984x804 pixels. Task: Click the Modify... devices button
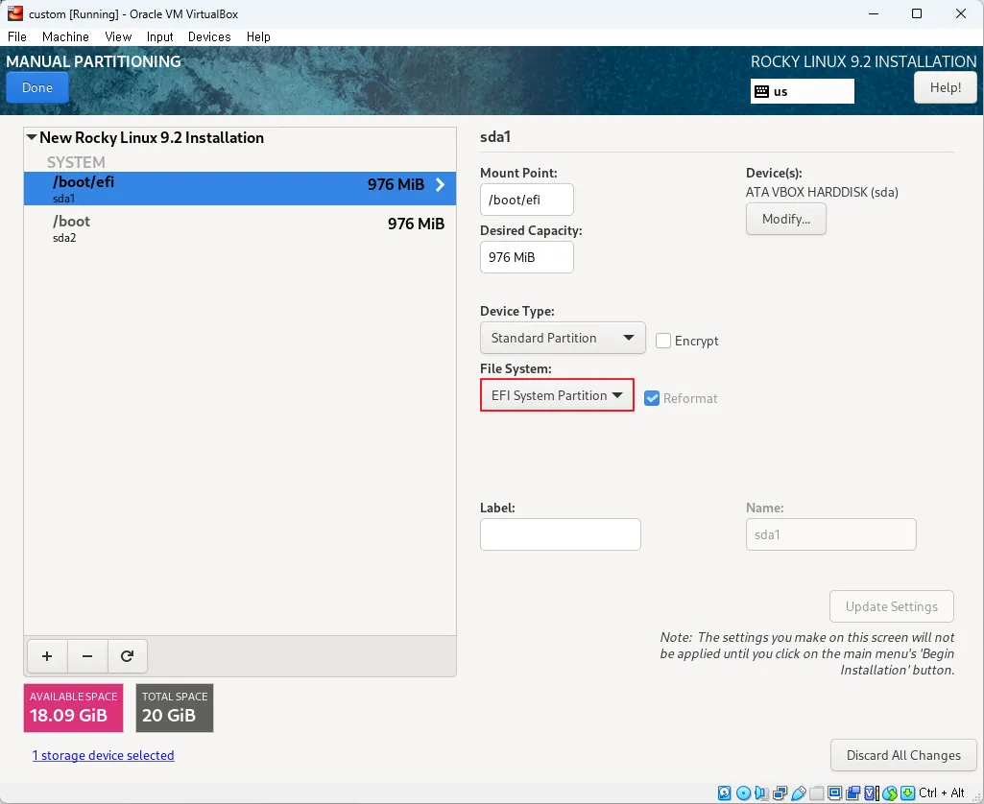click(x=785, y=219)
